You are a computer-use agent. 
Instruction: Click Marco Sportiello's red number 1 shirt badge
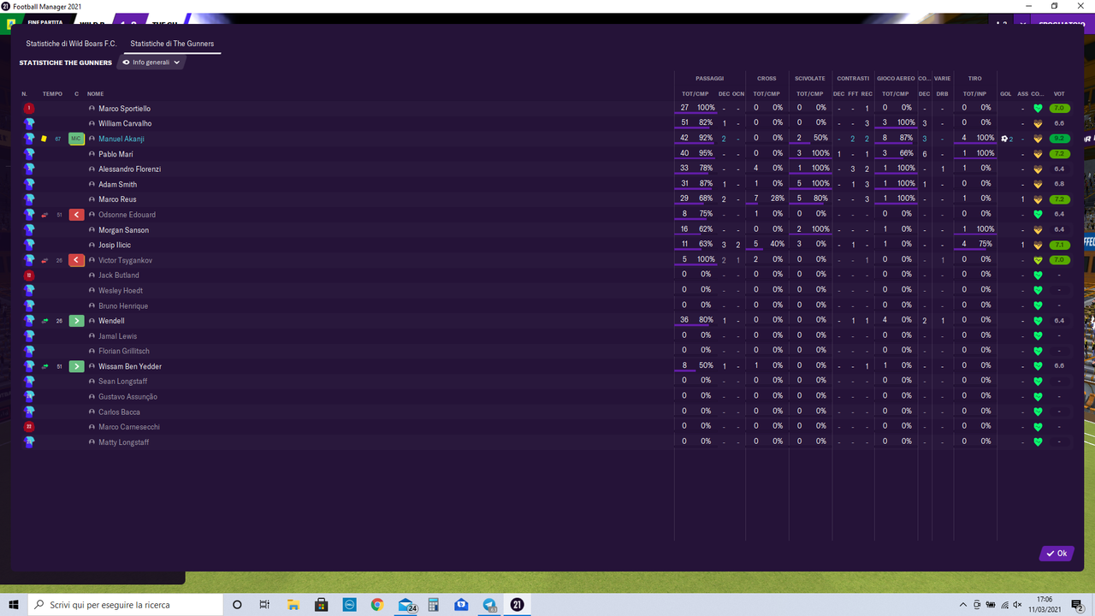coord(29,109)
